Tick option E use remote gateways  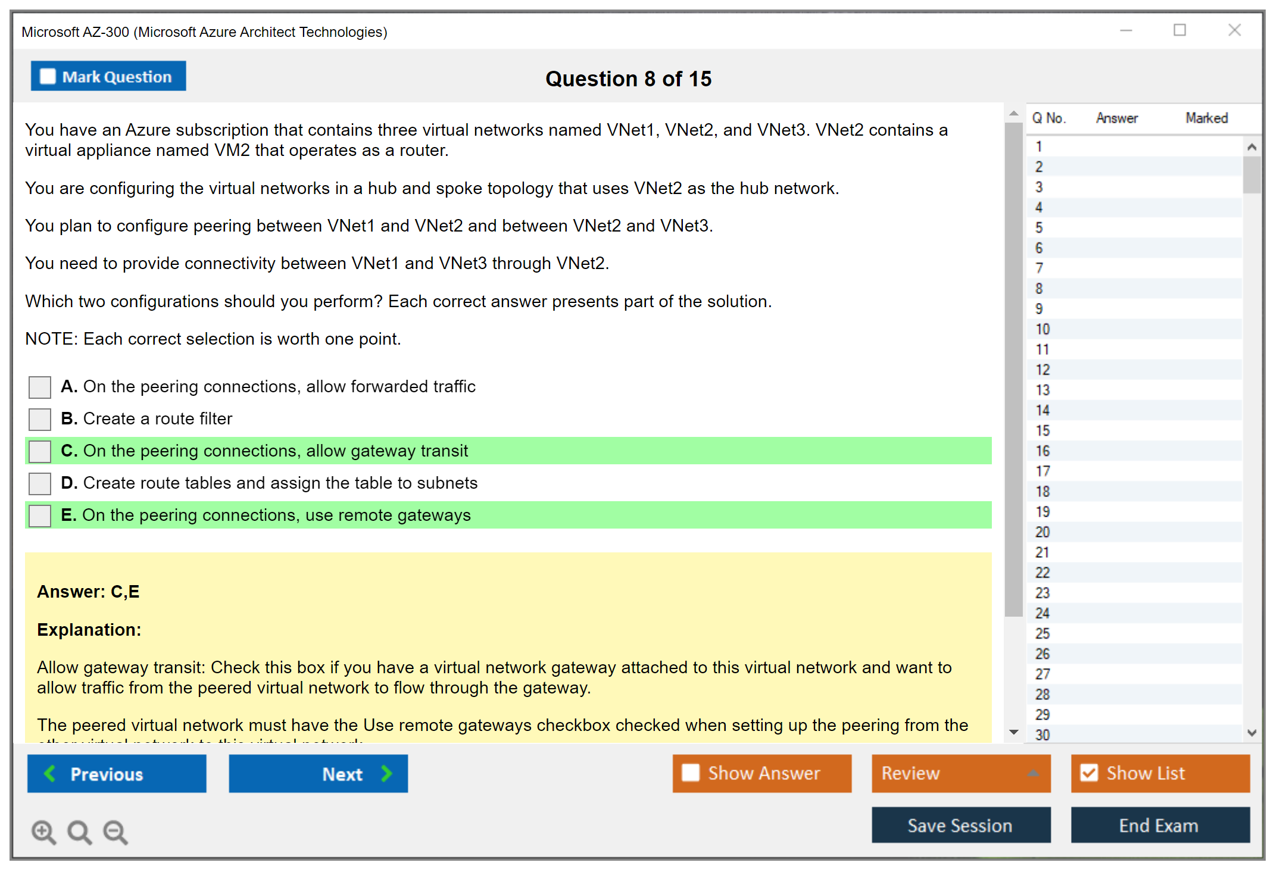[40, 515]
